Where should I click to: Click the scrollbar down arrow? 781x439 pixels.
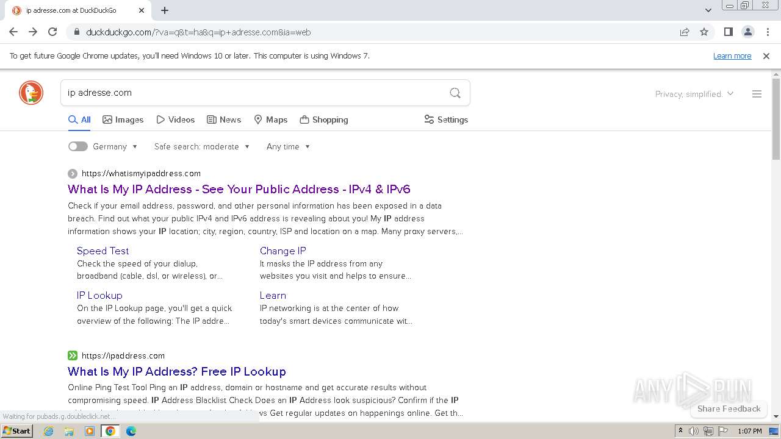coord(776,416)
